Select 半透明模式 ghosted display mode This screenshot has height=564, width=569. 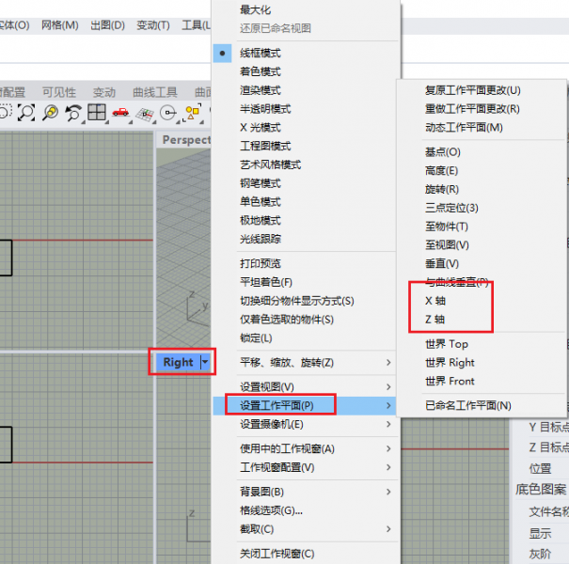point(265,109)
